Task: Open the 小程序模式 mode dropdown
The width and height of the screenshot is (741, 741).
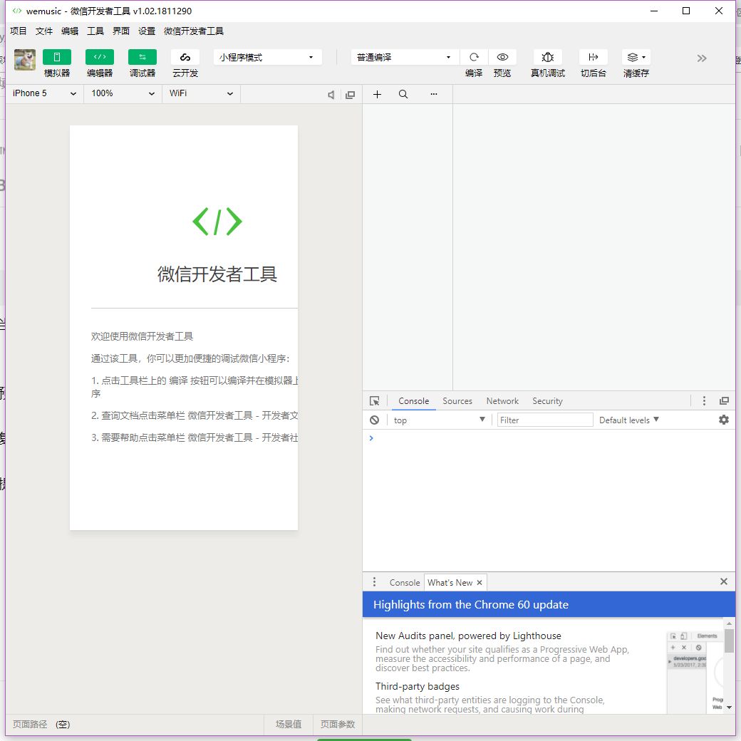Action: [267, 57]
